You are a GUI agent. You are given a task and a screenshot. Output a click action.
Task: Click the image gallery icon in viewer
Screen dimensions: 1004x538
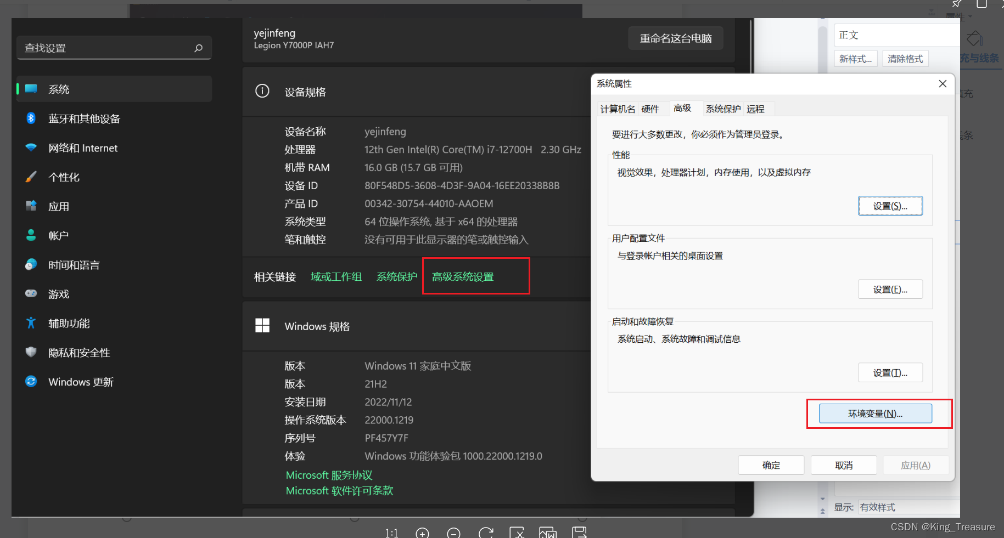pyautogui.click(x=548, y=533)
